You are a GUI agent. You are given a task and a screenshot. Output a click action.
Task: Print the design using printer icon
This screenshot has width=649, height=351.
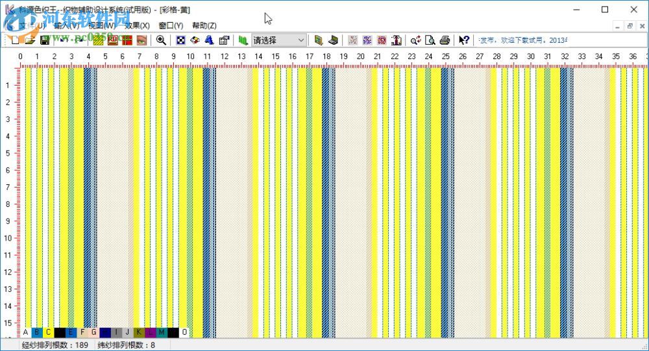[445, 40]
